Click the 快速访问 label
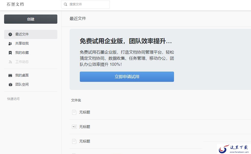The image size is (251, 154). 13,99
